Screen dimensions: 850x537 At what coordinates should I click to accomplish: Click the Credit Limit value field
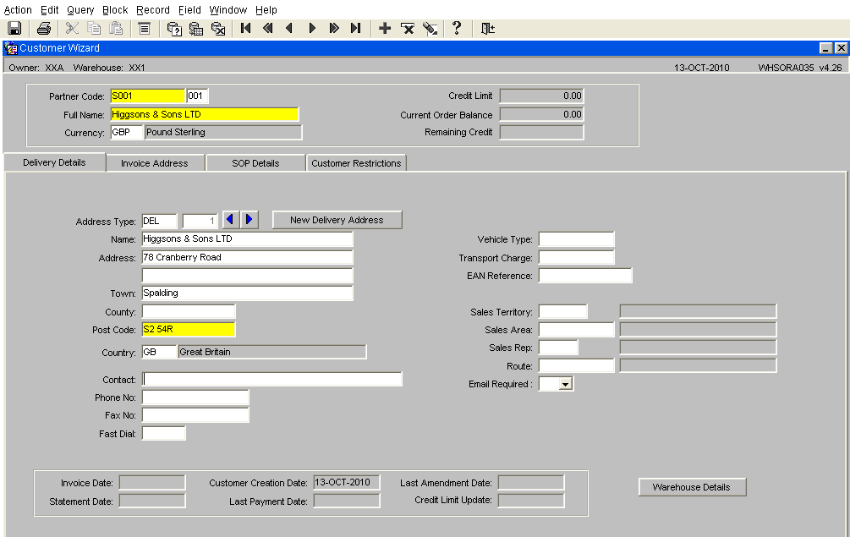(541, 96)
